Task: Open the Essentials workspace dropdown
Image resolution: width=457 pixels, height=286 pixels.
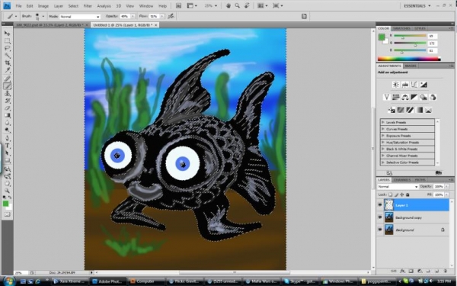Action: coord(417,5)
